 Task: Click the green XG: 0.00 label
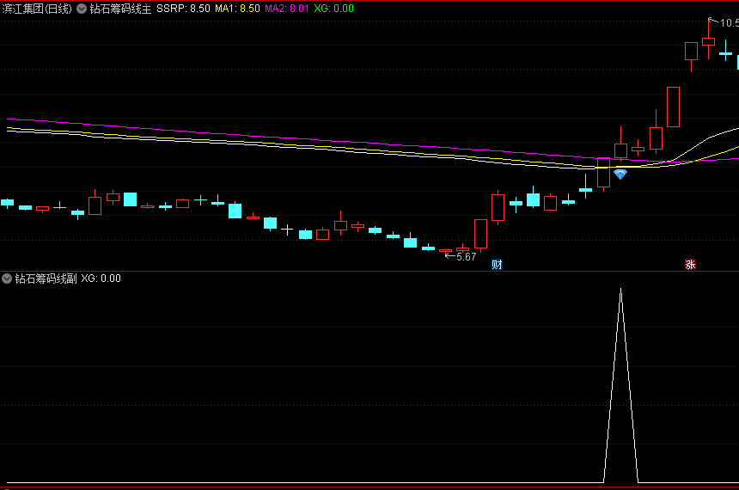(333, 9)
